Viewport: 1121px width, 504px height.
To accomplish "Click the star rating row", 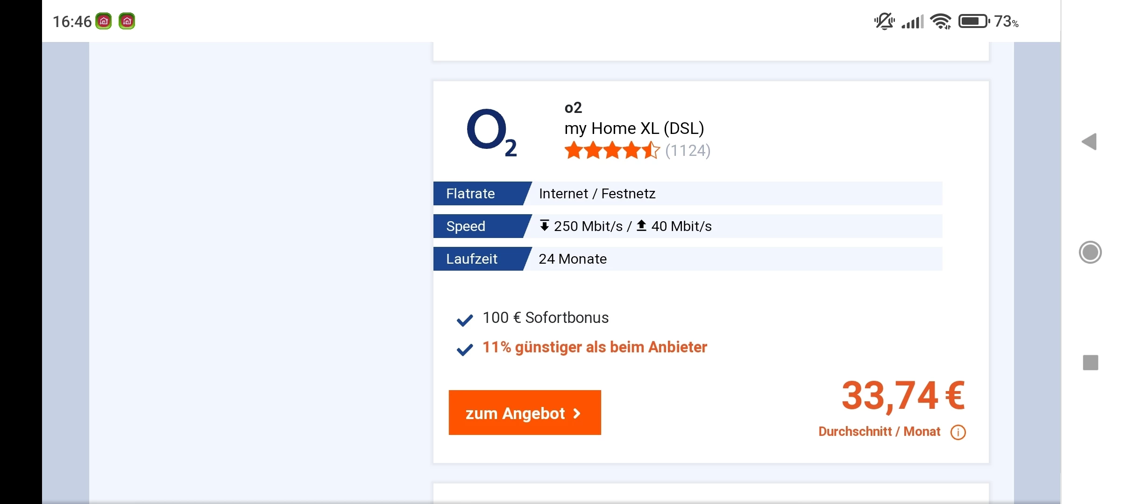I will pos(612,151).
